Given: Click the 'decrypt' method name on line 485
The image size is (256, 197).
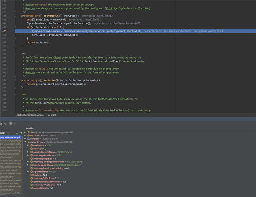Looking at the screenshot, I should [x=48, y=16].
